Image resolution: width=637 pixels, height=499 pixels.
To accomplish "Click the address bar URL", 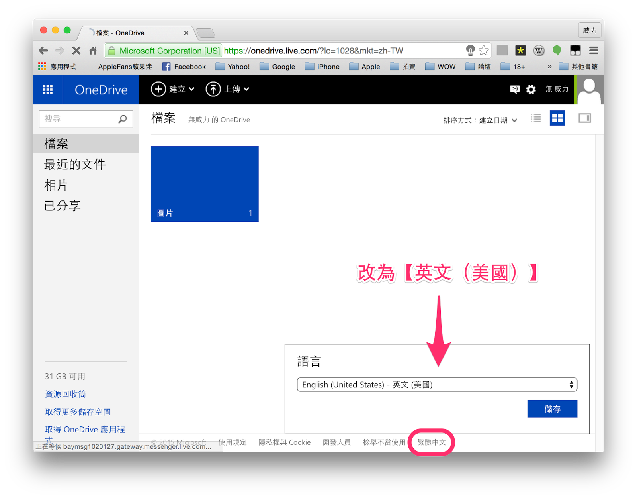I will click(x=314, y=51).
